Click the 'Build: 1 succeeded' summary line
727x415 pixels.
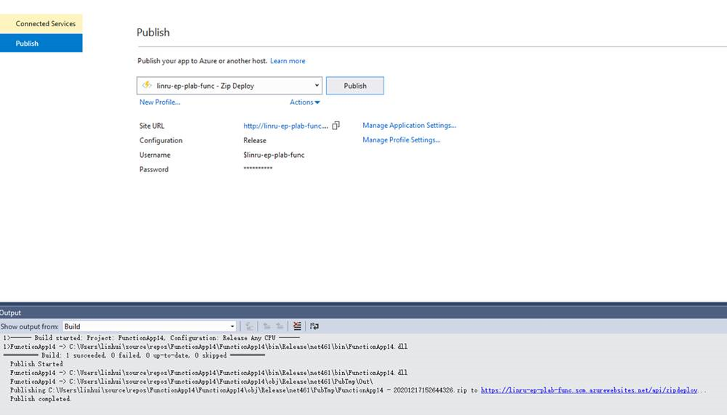pyautogui.click(x=134, y=355)
